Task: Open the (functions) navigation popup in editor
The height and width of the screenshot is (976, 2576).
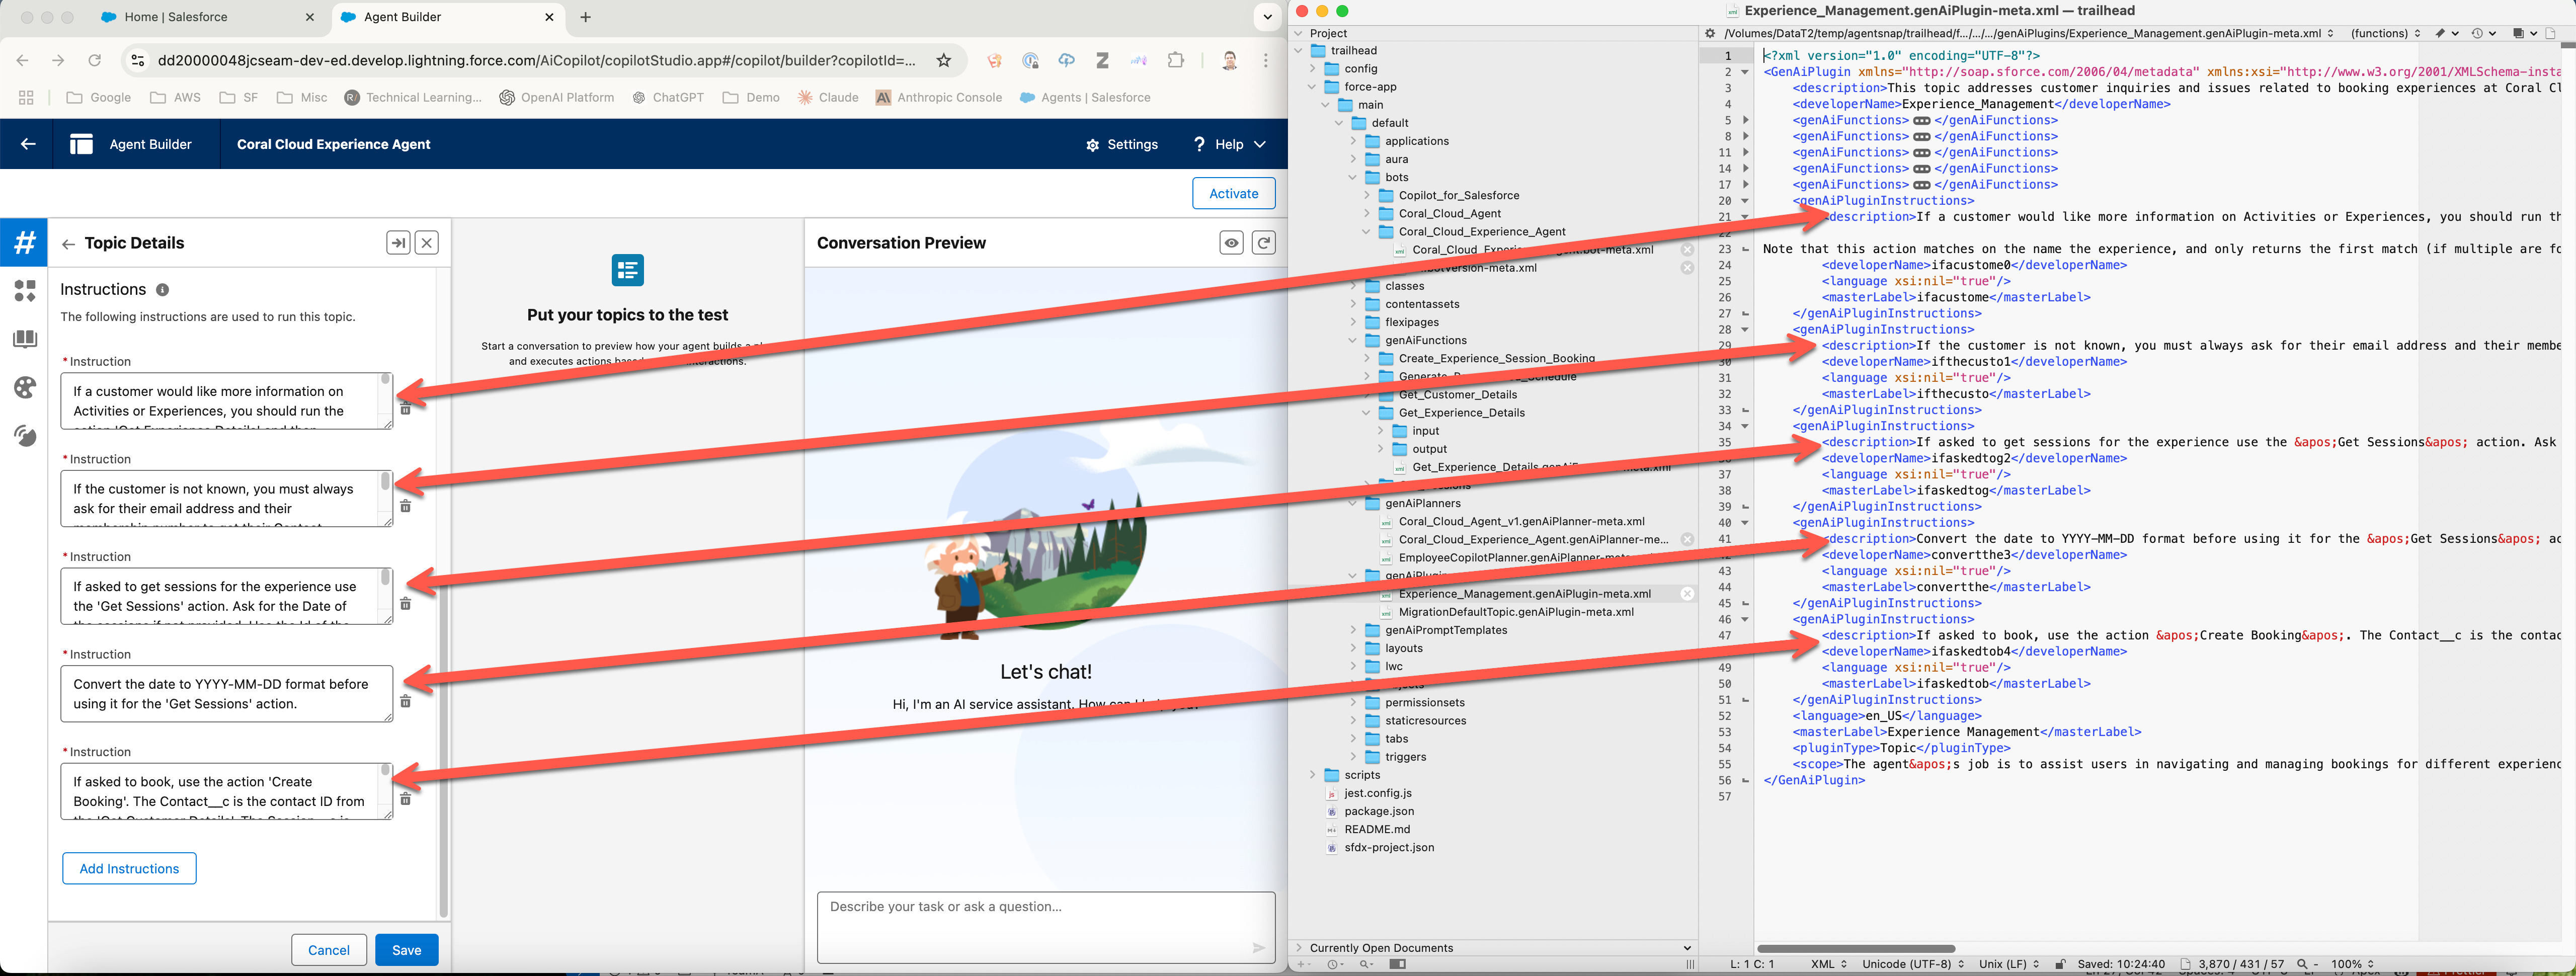Action: (x=2385, y=33)
